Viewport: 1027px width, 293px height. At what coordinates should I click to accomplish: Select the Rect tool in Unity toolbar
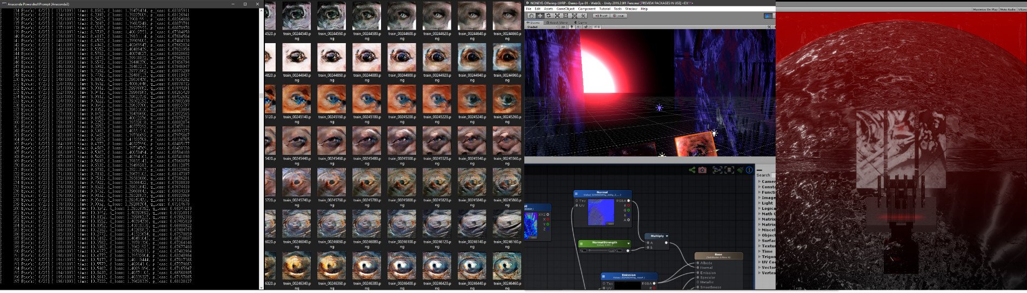(566, 16)
